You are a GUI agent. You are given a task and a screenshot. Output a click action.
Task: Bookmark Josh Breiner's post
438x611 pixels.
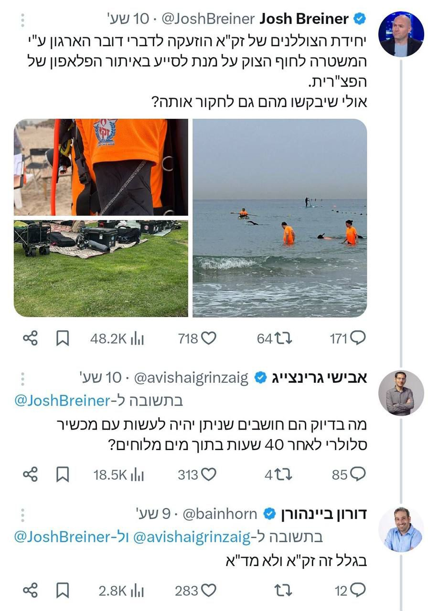coord(63,338)
